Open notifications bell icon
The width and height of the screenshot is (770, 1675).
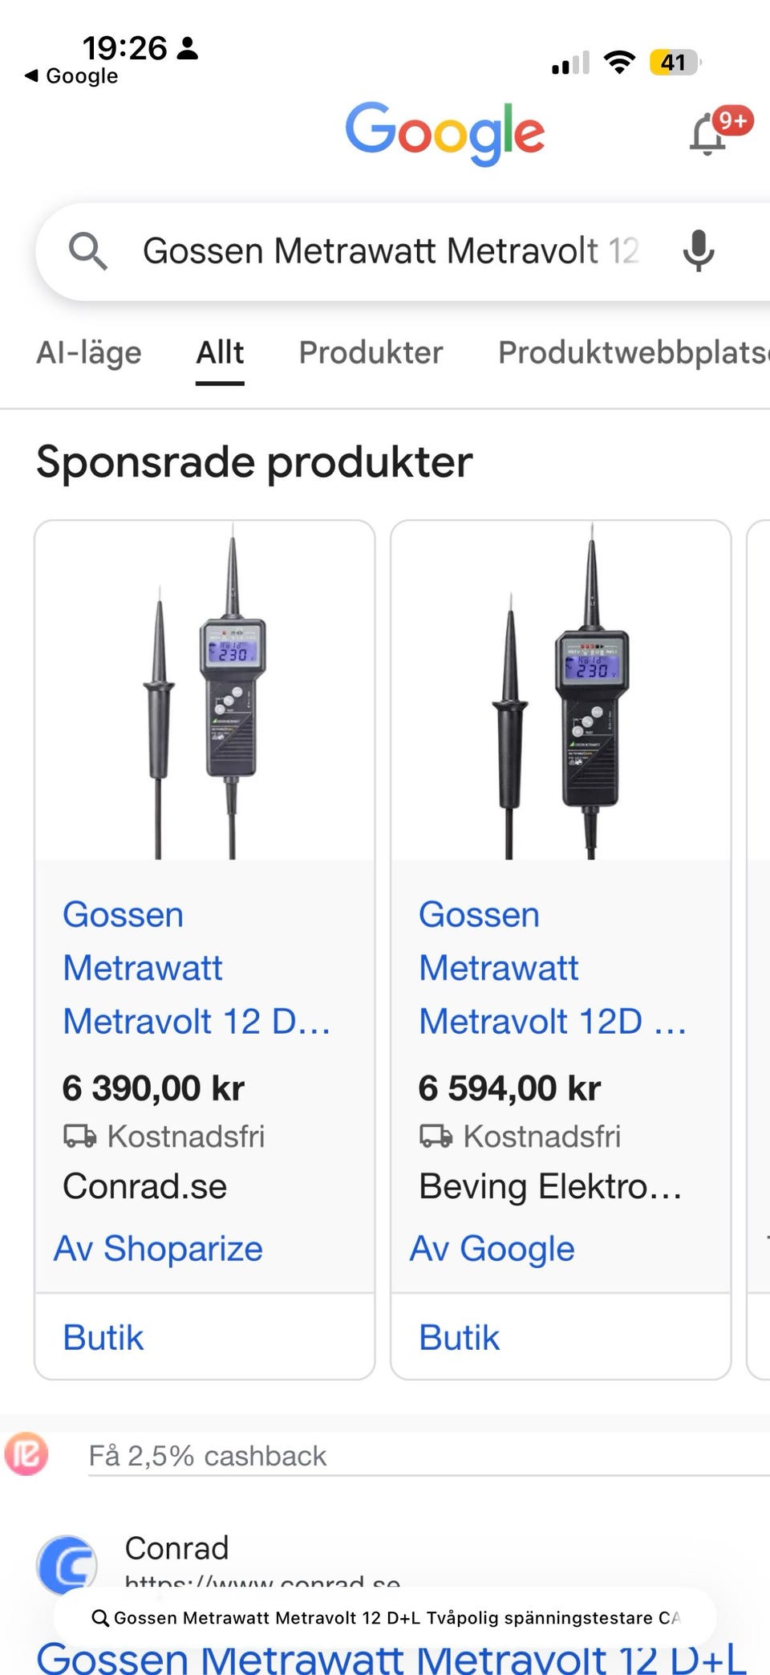[x=708, y=134]
